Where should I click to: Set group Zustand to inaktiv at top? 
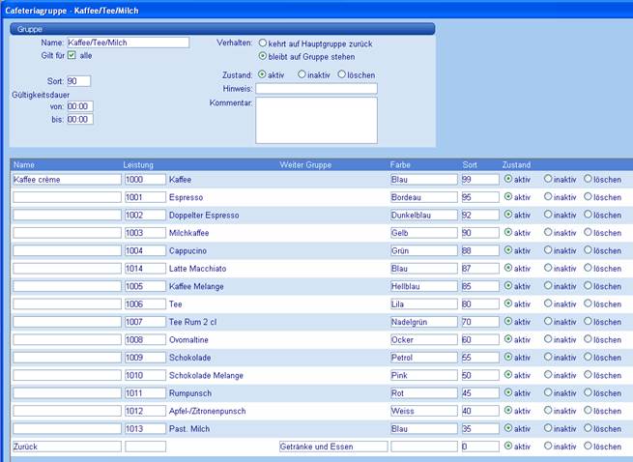tap(302, 74)
